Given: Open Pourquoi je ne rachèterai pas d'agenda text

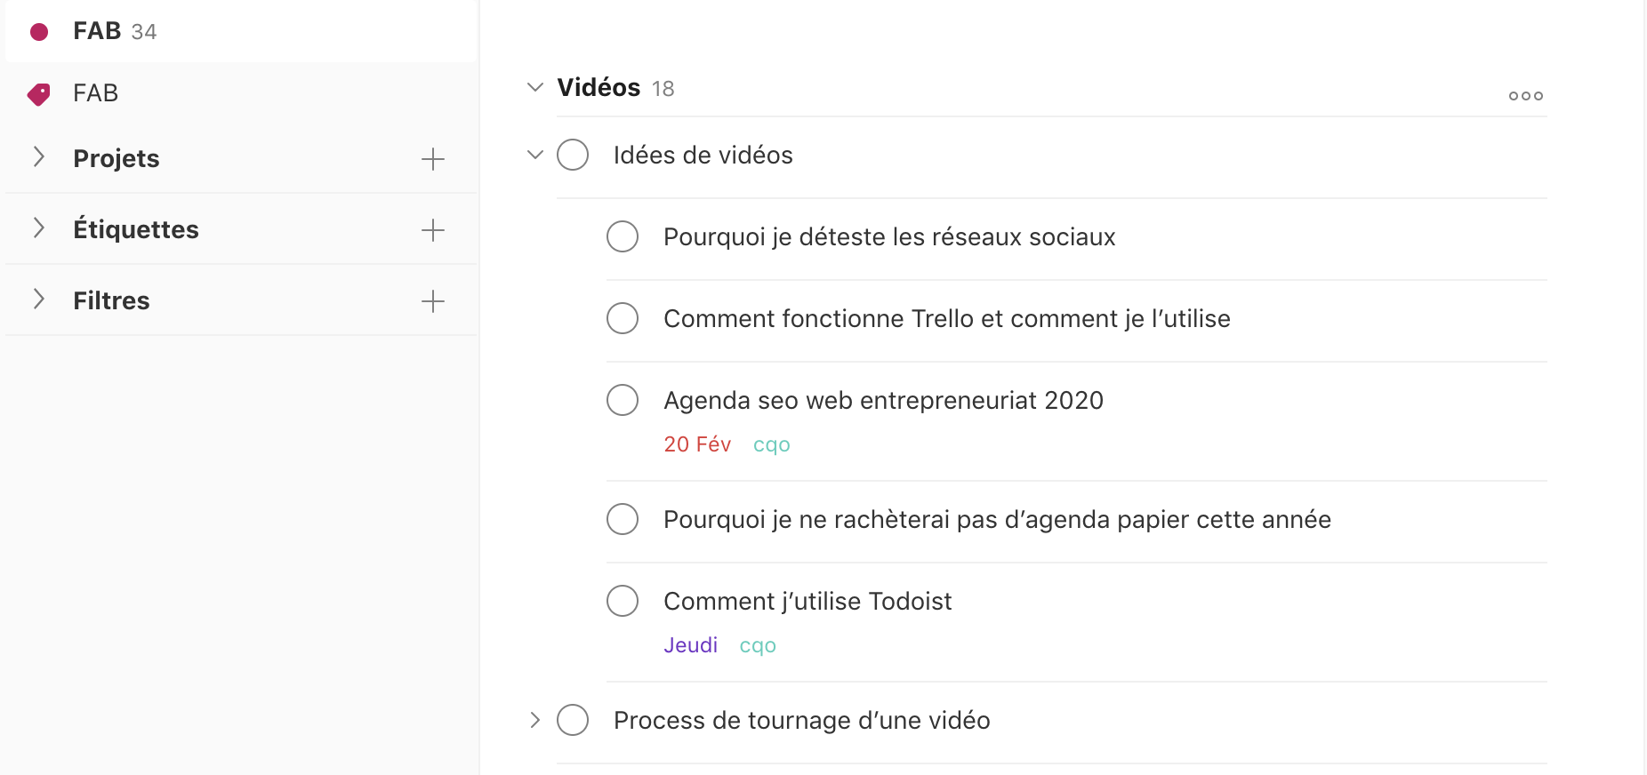Looking at the screenshot, I should click(x=997, y=520).
